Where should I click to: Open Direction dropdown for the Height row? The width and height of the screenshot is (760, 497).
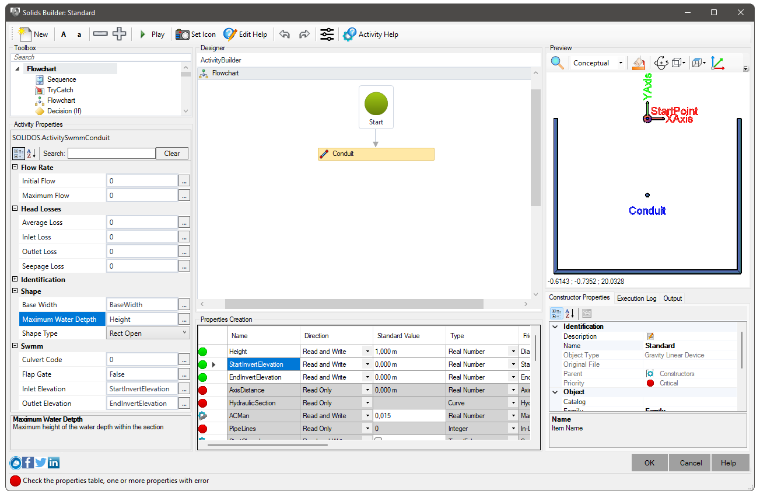[x=367, y=352]
